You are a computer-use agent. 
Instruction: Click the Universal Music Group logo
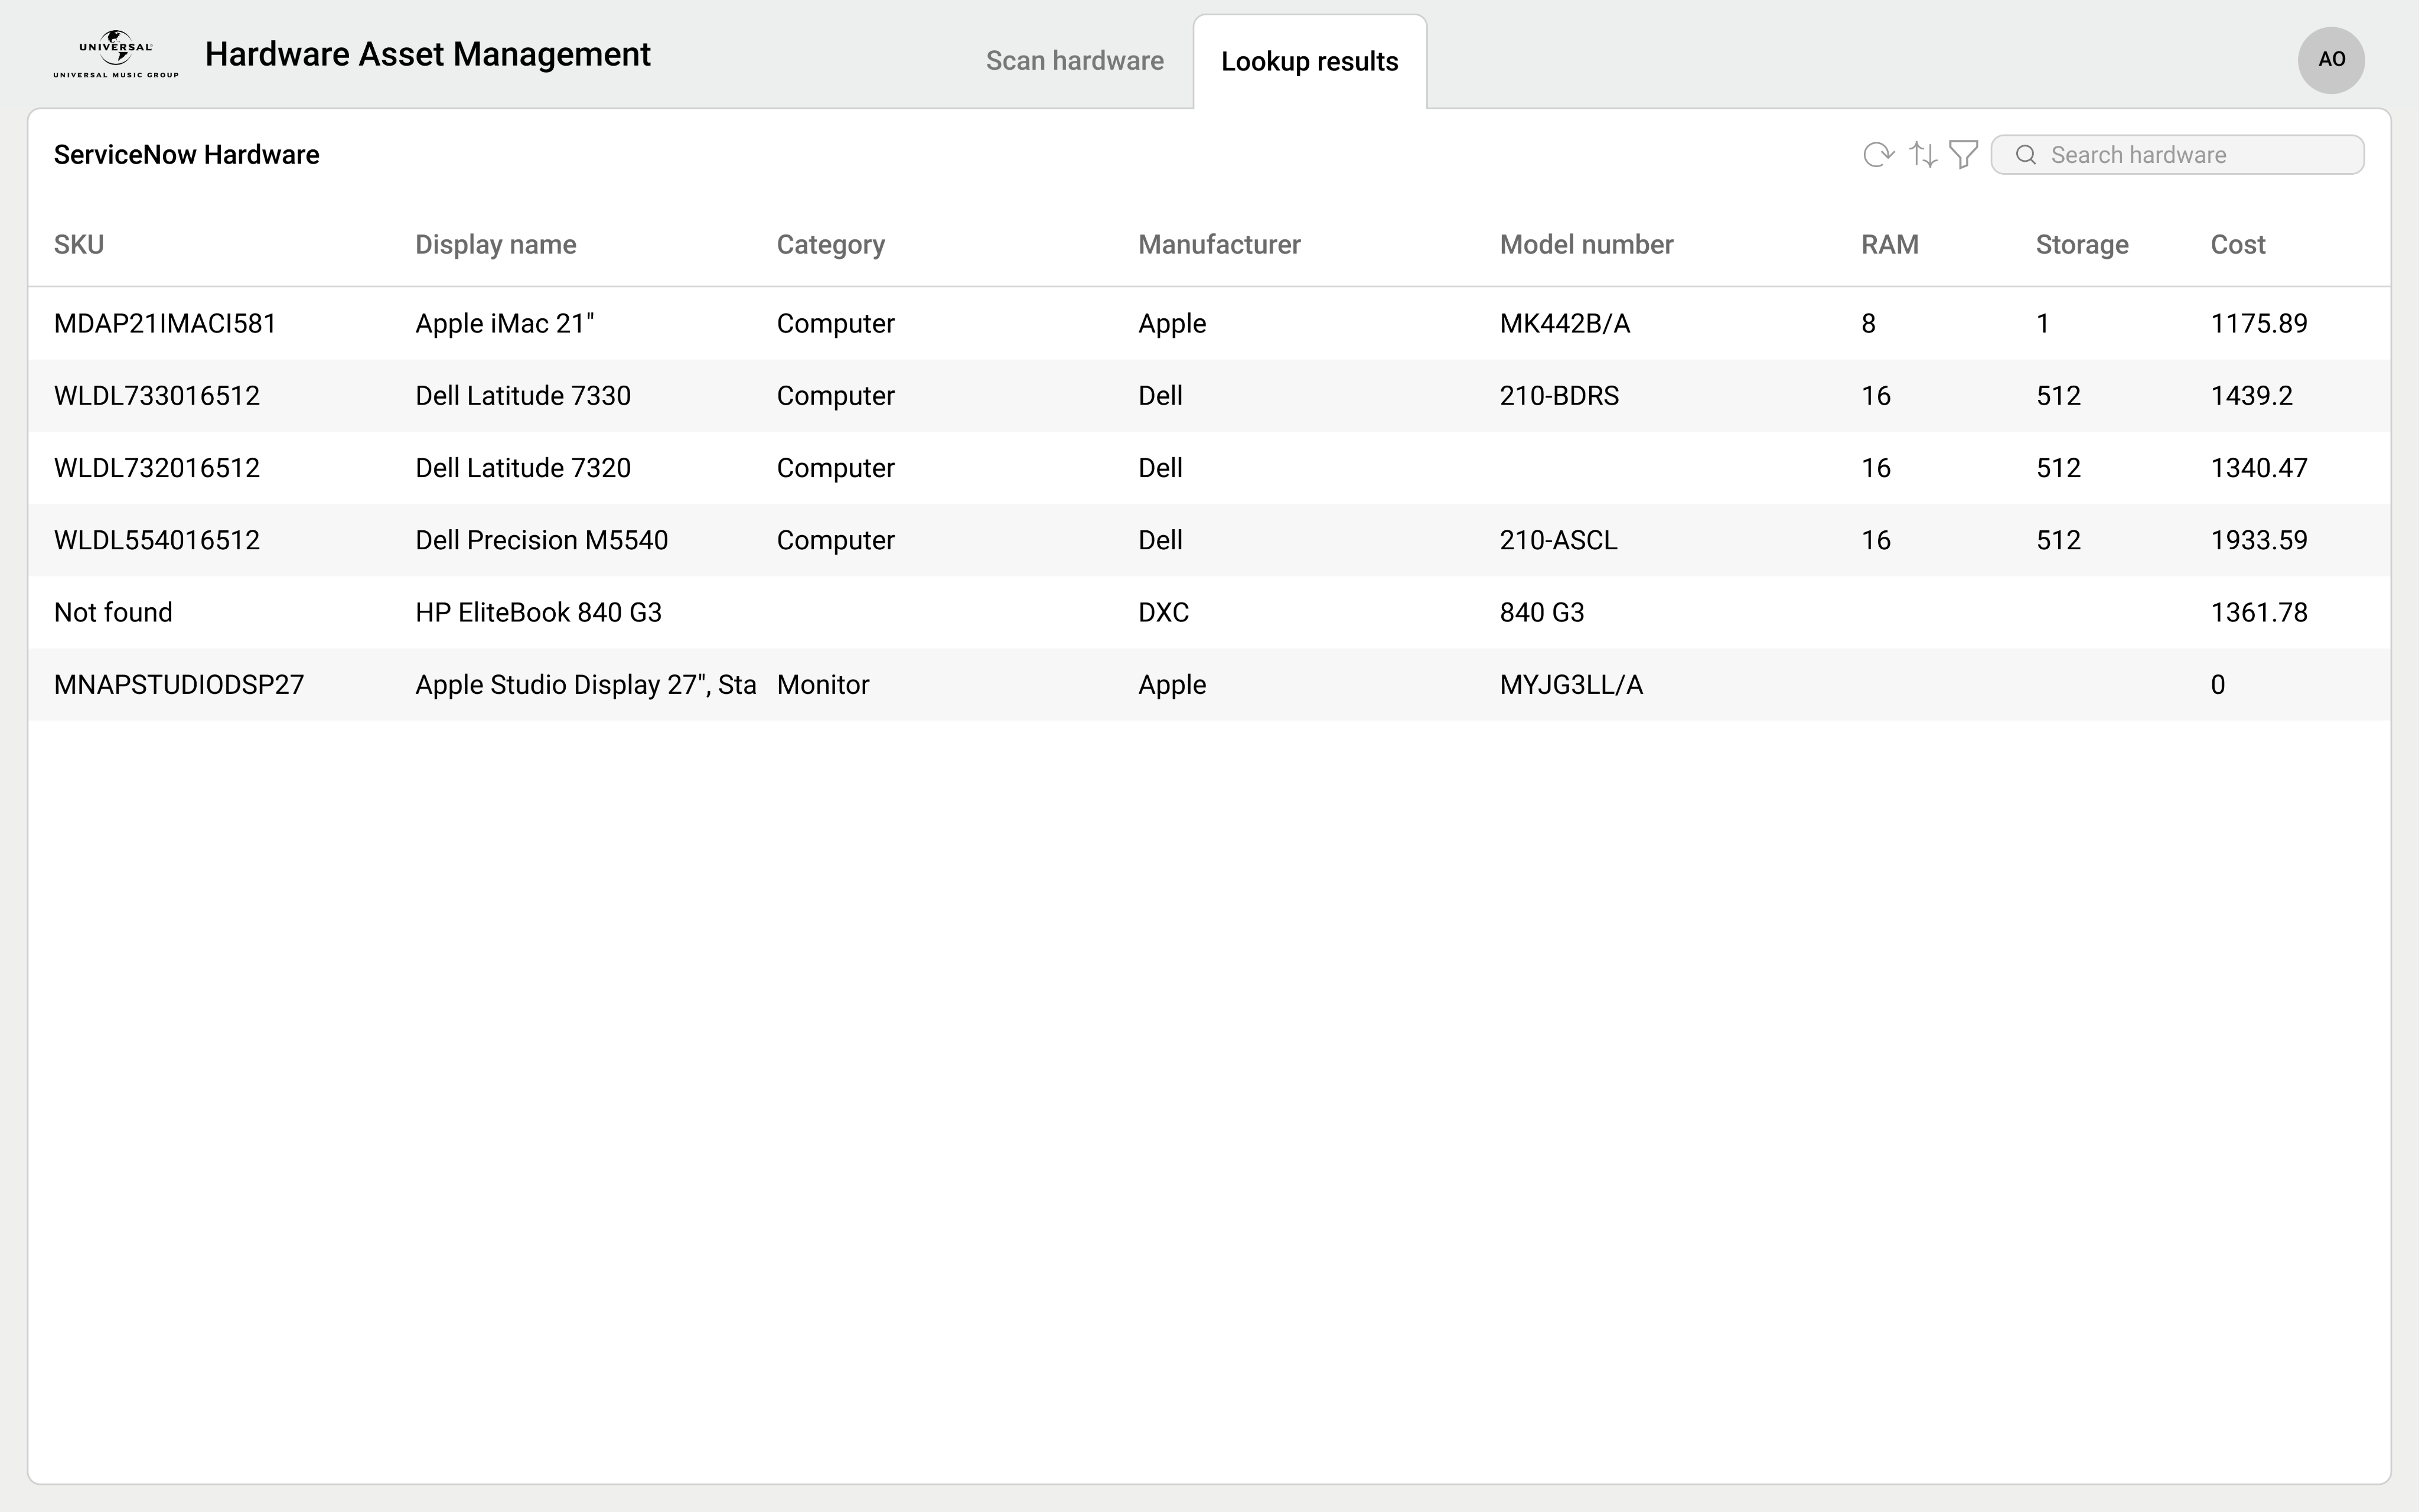tap(116, 54)
